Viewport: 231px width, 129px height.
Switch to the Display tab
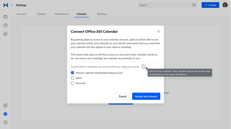pyautogui.click(x=41, y=14)
